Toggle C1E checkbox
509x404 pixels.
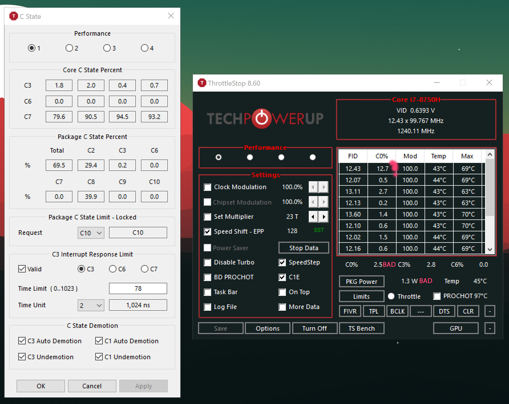tap(282, 277)
